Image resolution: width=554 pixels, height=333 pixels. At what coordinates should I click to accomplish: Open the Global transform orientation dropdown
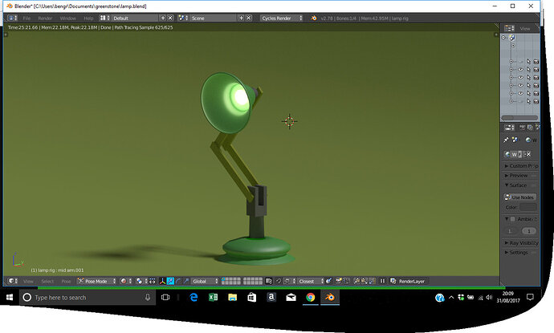click(x=206, y=281)
